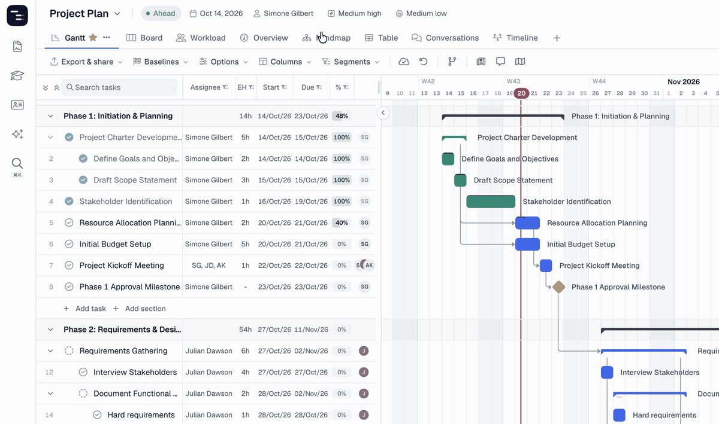Screen dimensions: 719x424
Task: Switch to the Table tab
Action: coord(382,38)
